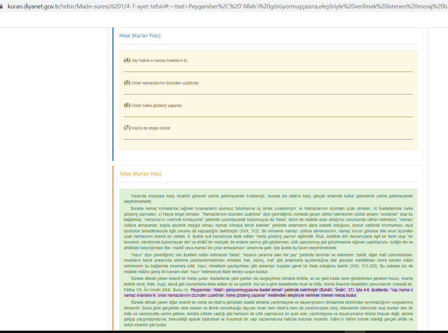Click text "Hayra da engel olurlar."

point(151,128)
